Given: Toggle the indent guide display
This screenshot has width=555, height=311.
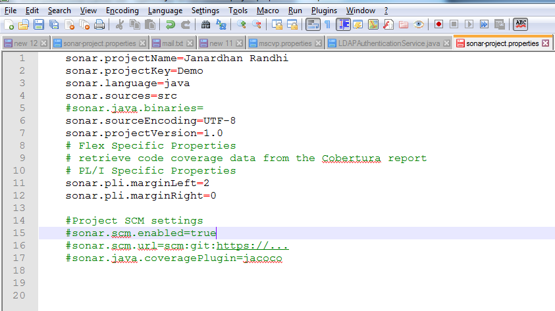Looking at the screenshot, I should click(343, 24).
